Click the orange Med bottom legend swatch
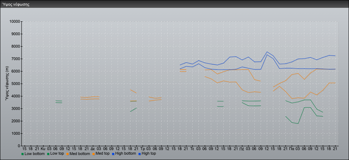 click(x=68, y=154)
